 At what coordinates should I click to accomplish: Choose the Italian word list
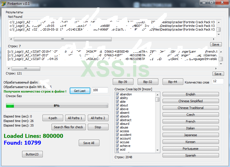click(191, 128)
